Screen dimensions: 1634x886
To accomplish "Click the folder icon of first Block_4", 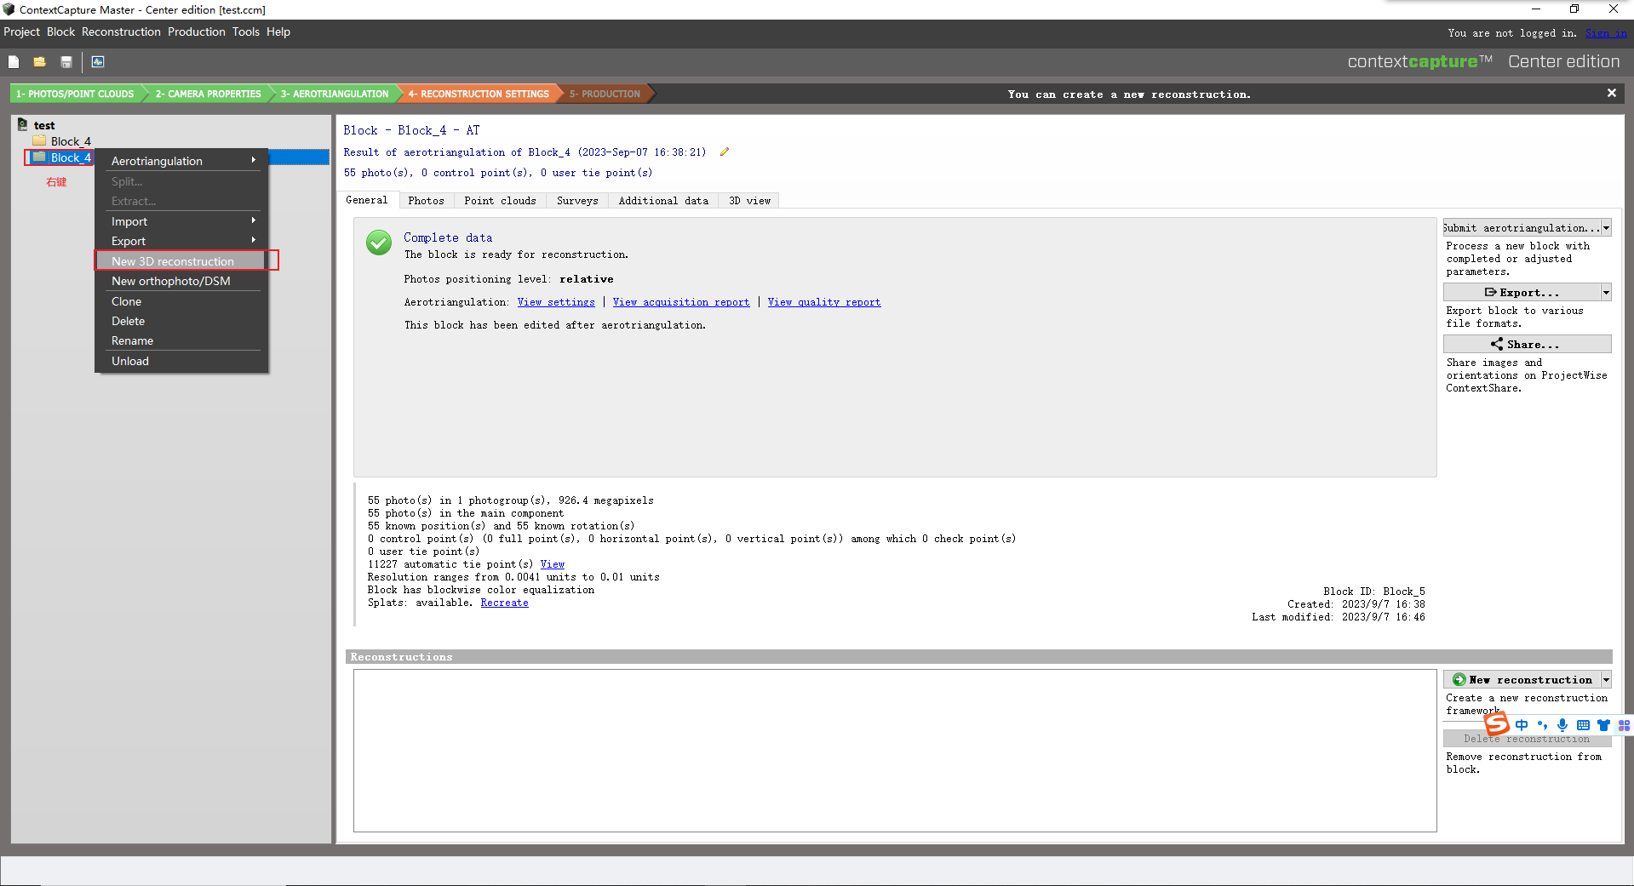I will [39, 140].
